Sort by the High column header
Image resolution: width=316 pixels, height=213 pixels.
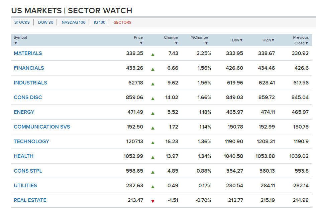coord(268,40)
